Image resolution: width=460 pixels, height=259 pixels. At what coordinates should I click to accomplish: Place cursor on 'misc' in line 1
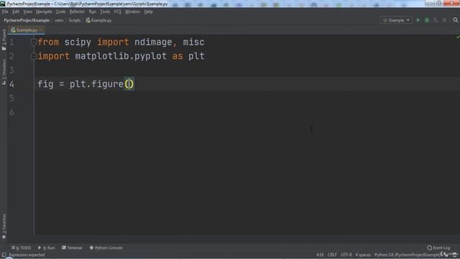pyautogui.click(x=193, y=42)
